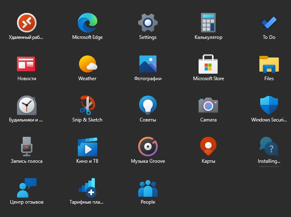
Task: Open the Microsoft Store shopping bag icon
Action: click(x=208, y=64)
